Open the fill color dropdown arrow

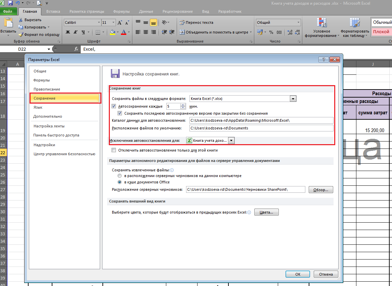118,32
